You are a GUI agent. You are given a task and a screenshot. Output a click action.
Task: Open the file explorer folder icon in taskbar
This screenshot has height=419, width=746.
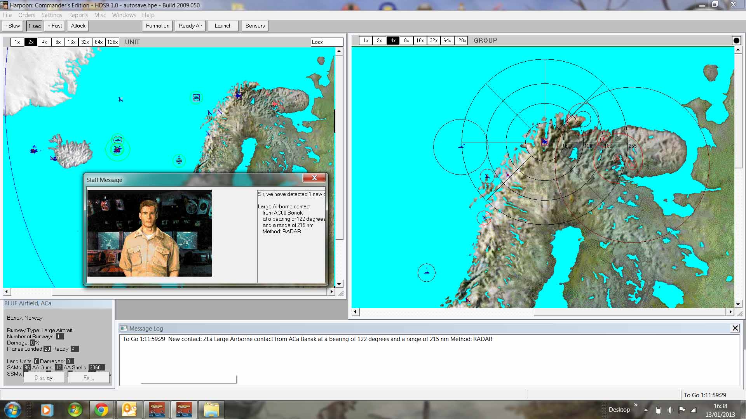click(211, 410)
